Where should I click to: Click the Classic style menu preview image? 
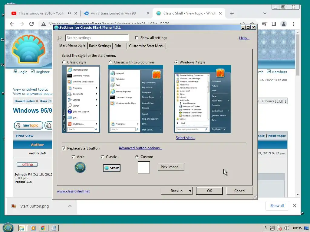tap(81, 99)
